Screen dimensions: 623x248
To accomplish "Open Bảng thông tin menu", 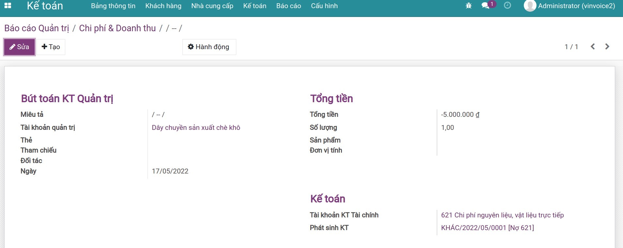I will coord(113,6).
